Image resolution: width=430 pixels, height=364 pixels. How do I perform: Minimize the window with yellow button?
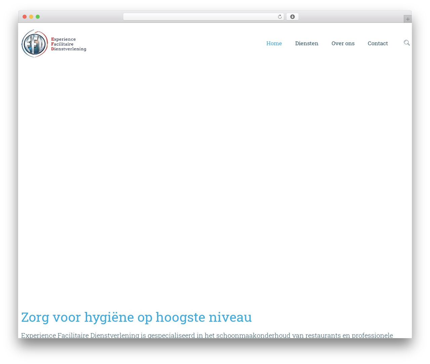[x=31, y=17]
